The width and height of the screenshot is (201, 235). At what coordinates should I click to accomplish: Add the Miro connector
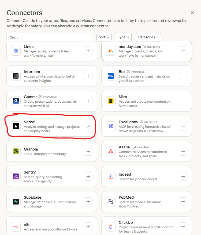pyautogui.click(x=183, y=101)
